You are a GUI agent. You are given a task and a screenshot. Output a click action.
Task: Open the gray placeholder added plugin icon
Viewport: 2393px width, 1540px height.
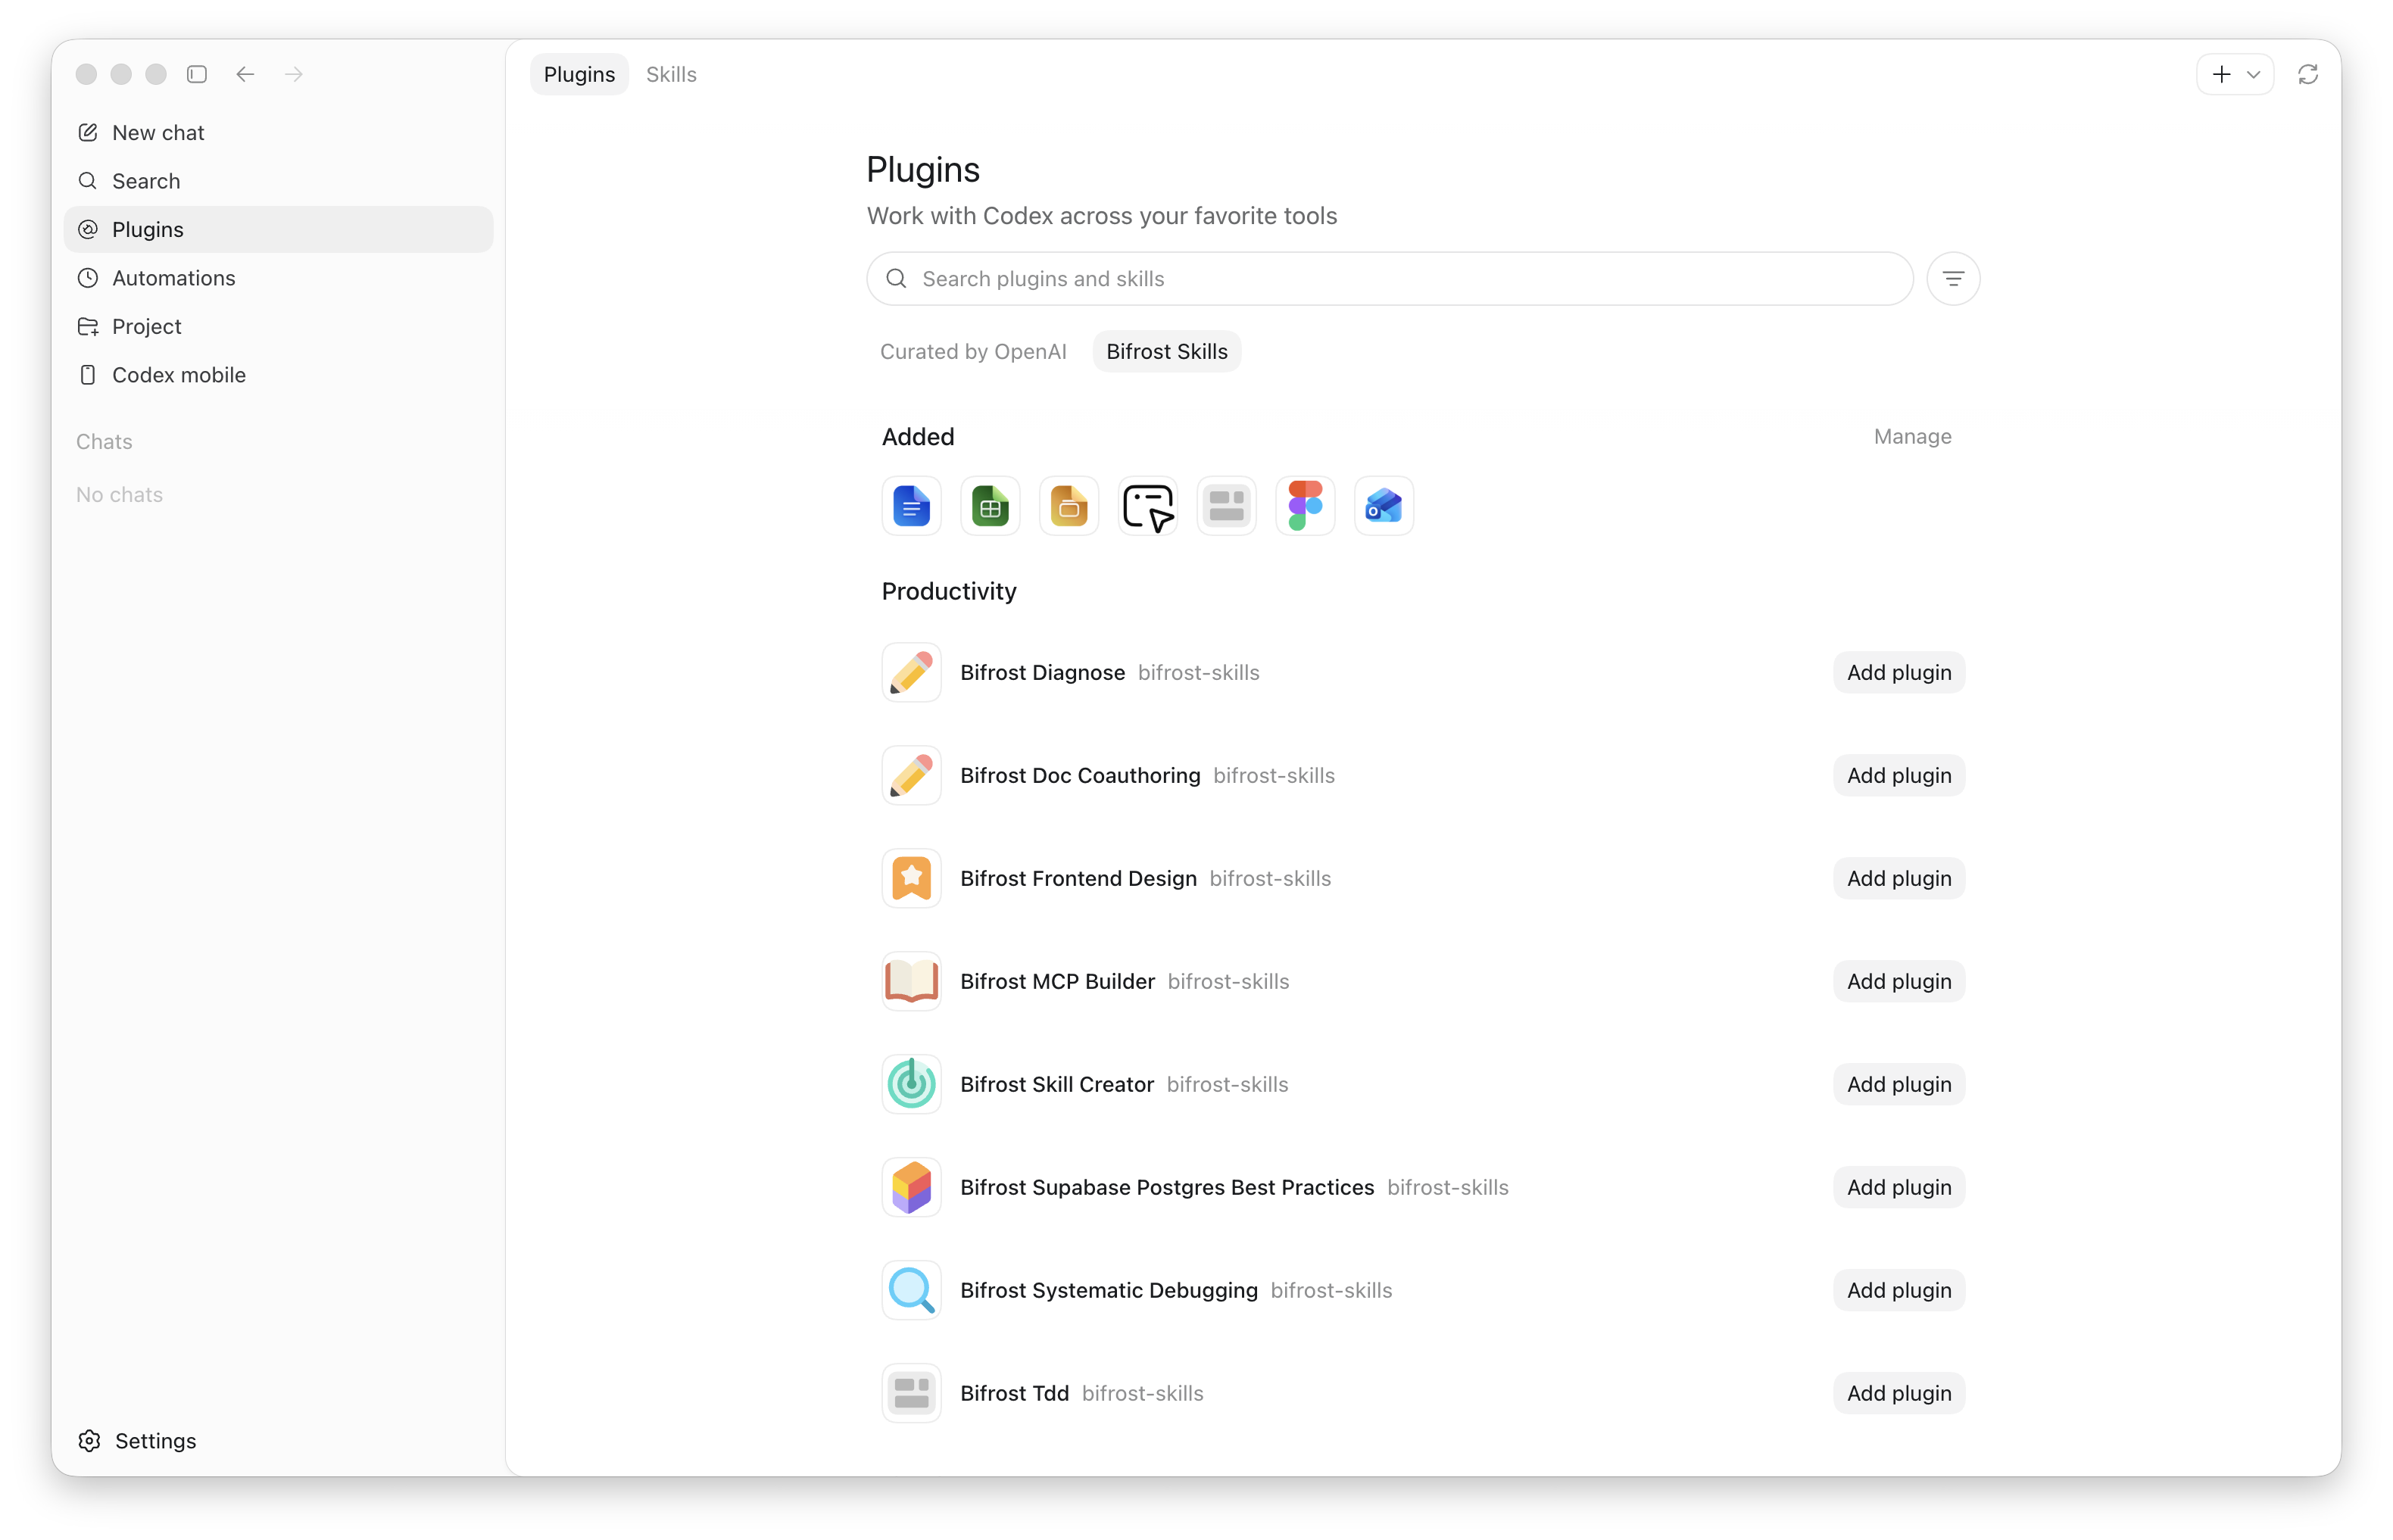(x=1226, y=506)
